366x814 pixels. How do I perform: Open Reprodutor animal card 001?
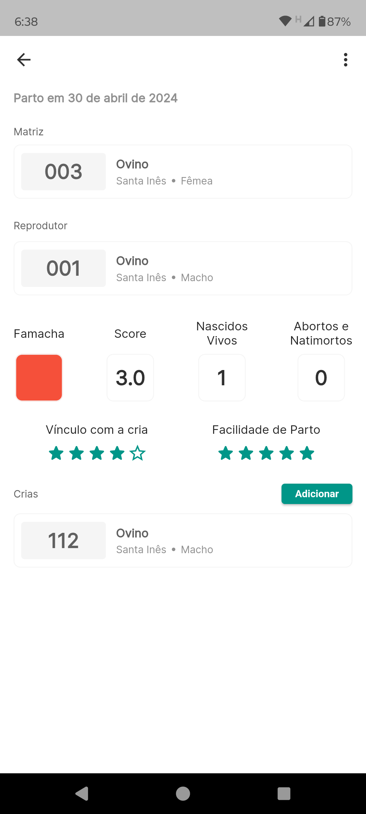click(x=183, y=268)
